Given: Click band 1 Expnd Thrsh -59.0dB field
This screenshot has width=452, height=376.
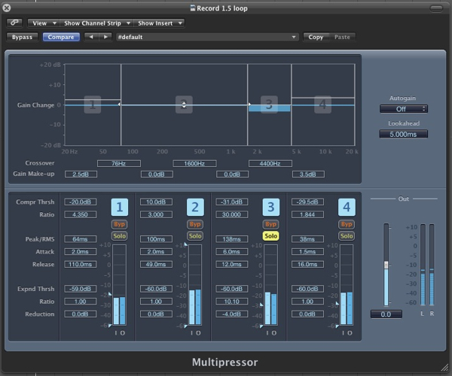Looking at the screenshot, I should click(80, 289).
